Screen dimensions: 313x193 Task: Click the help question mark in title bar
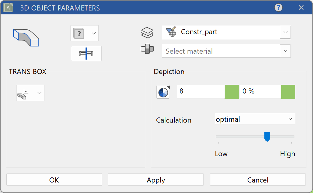point(278,7)
